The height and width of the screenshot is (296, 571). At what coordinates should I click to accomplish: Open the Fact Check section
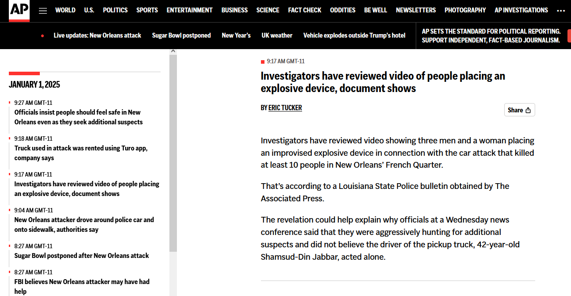tap(305, 10)
